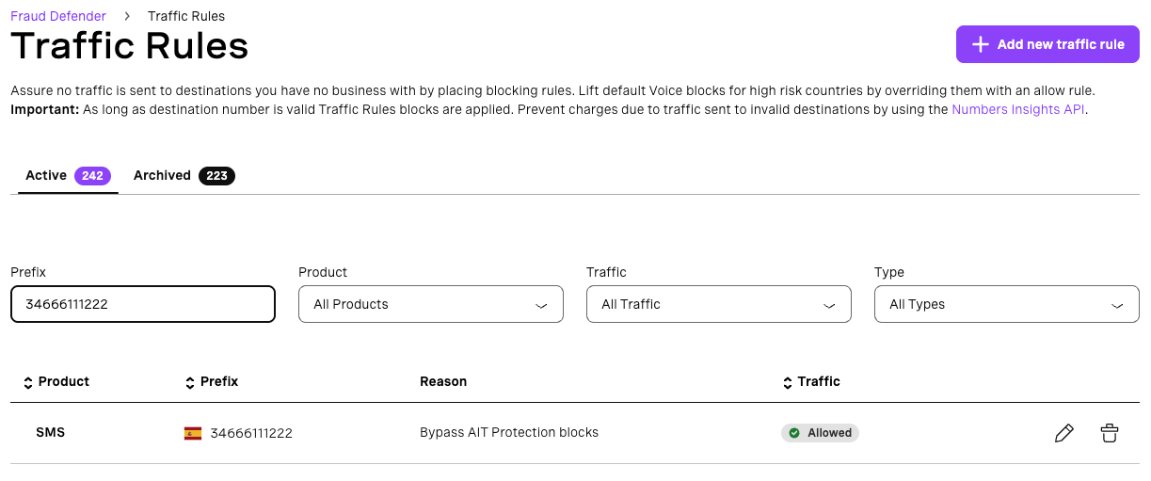Open the All Products dropdown

[430, 304]
